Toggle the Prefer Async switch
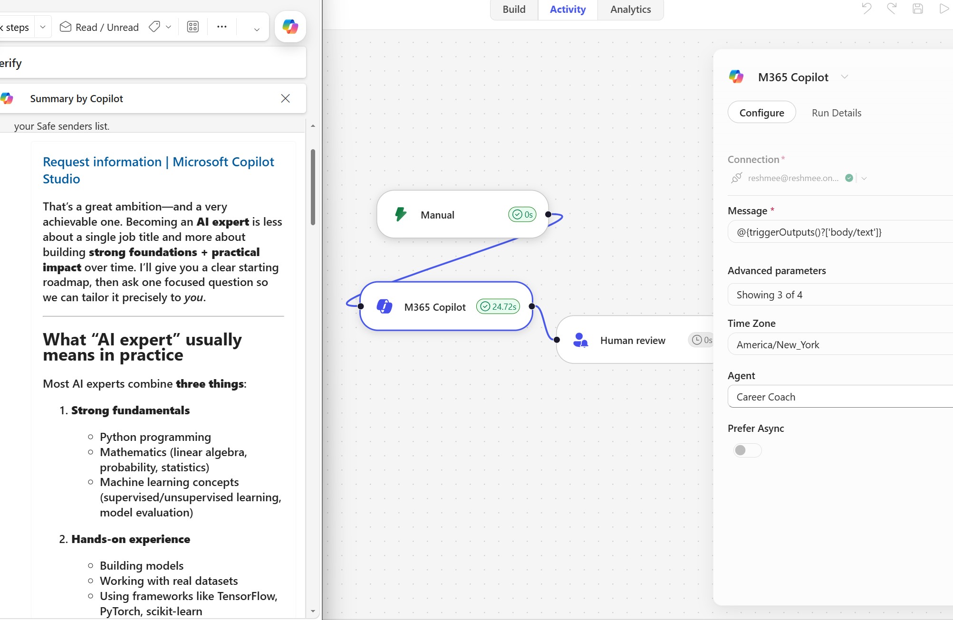This screenshot has width=953, height=620. pos(747,450)
